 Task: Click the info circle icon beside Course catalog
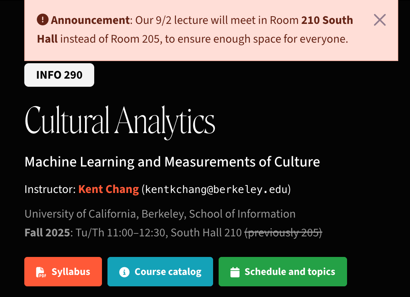124,272
